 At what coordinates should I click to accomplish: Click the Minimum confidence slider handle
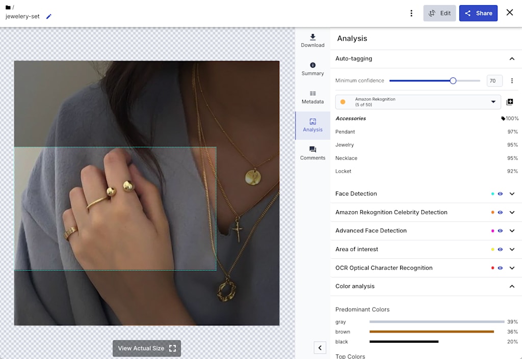453,81
